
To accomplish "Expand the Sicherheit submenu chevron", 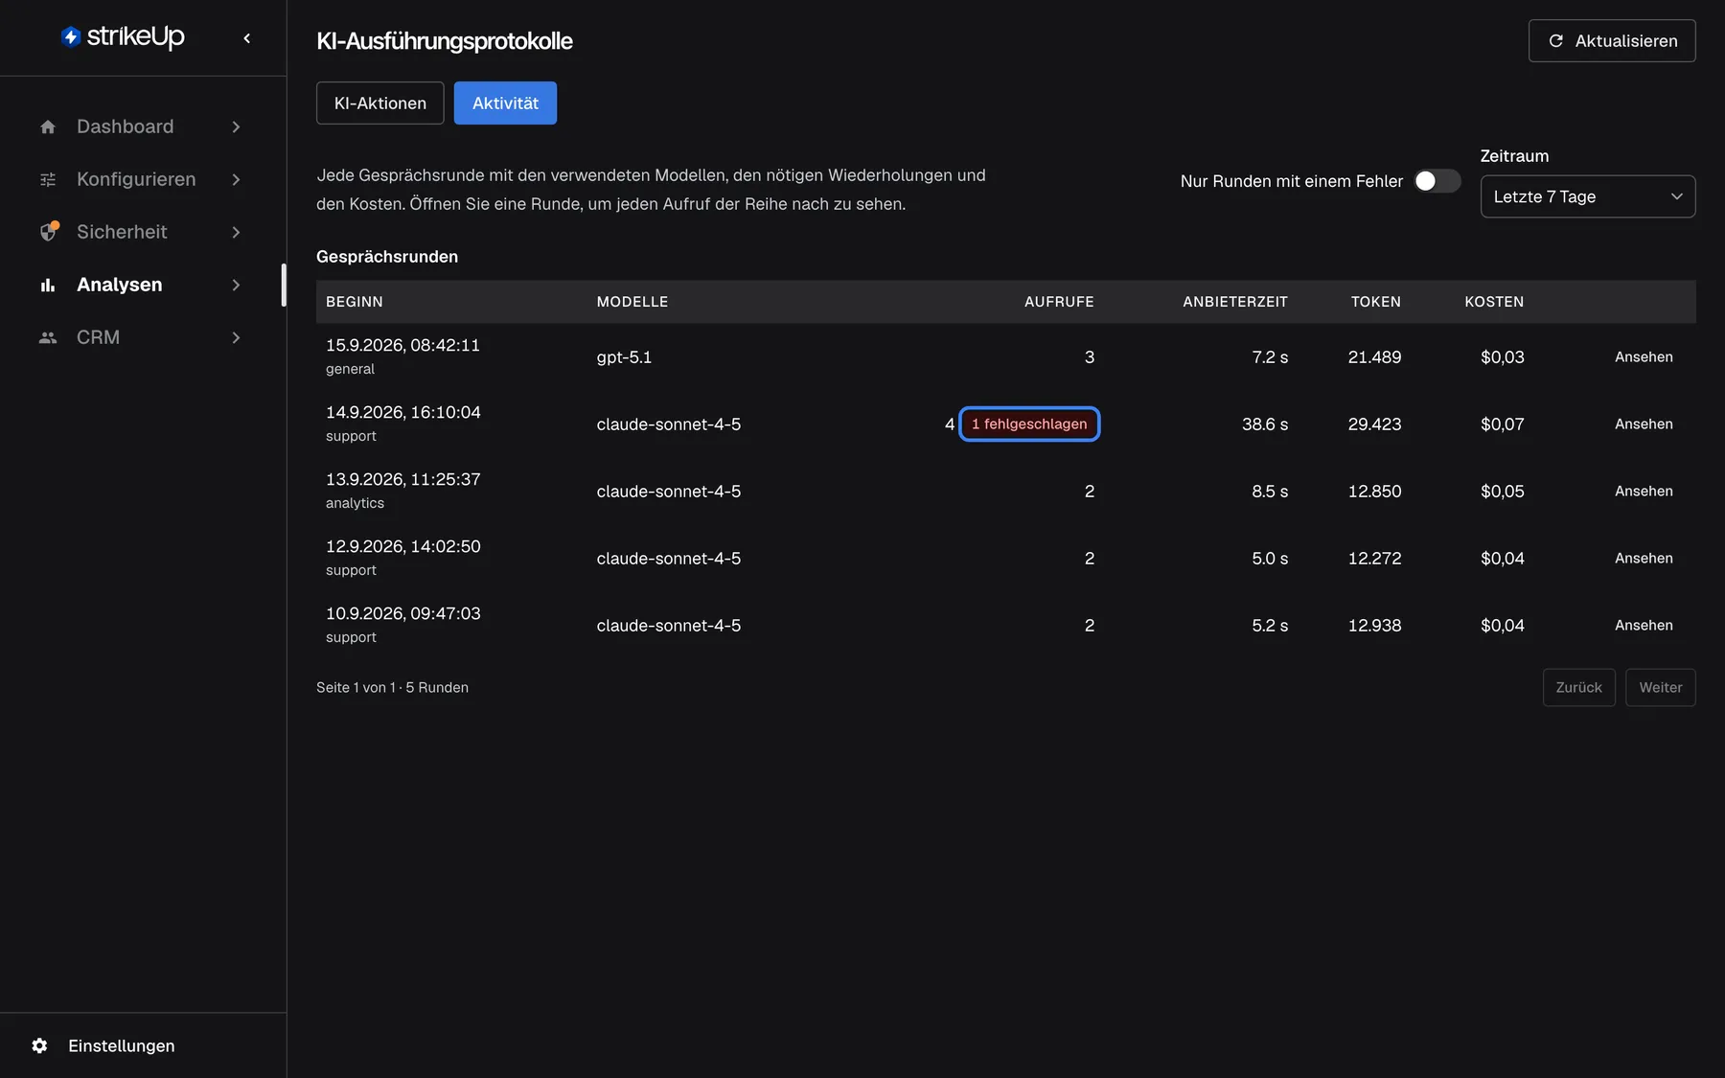I will click(x=236, y=232).
